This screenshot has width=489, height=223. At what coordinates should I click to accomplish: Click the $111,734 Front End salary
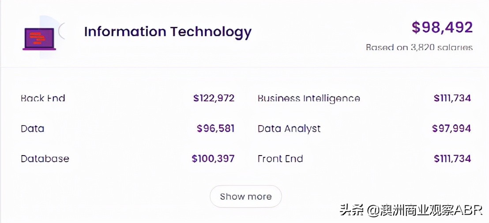click(452, 159)
